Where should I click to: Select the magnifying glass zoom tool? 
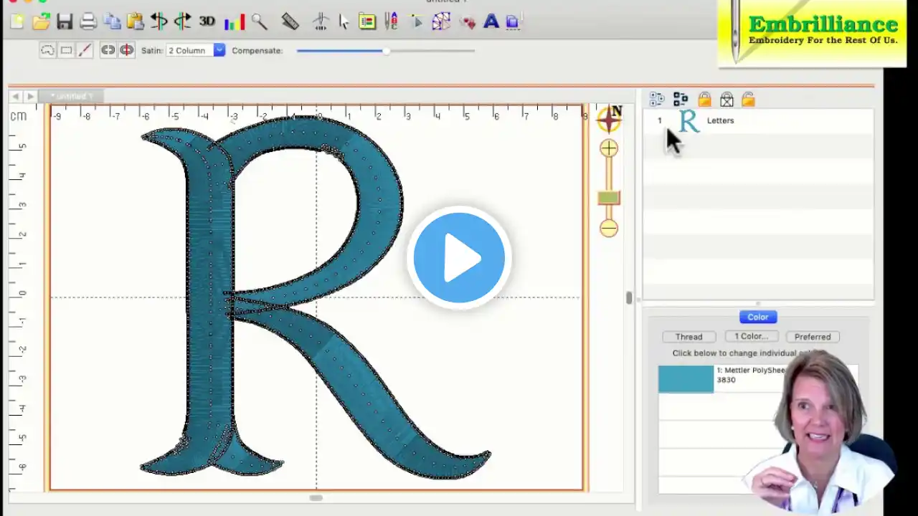pos(259,21)
